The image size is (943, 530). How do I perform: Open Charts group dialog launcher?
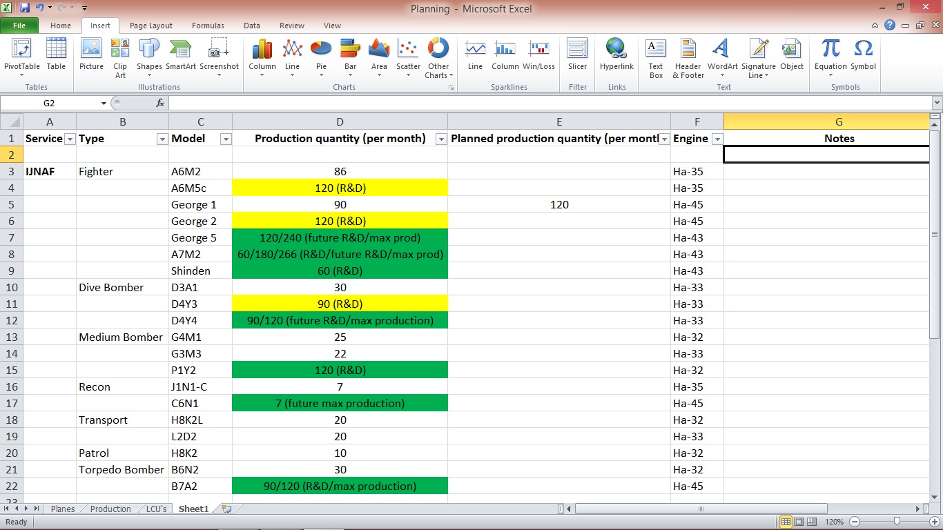pyautogui.click(x=451, y=88)
